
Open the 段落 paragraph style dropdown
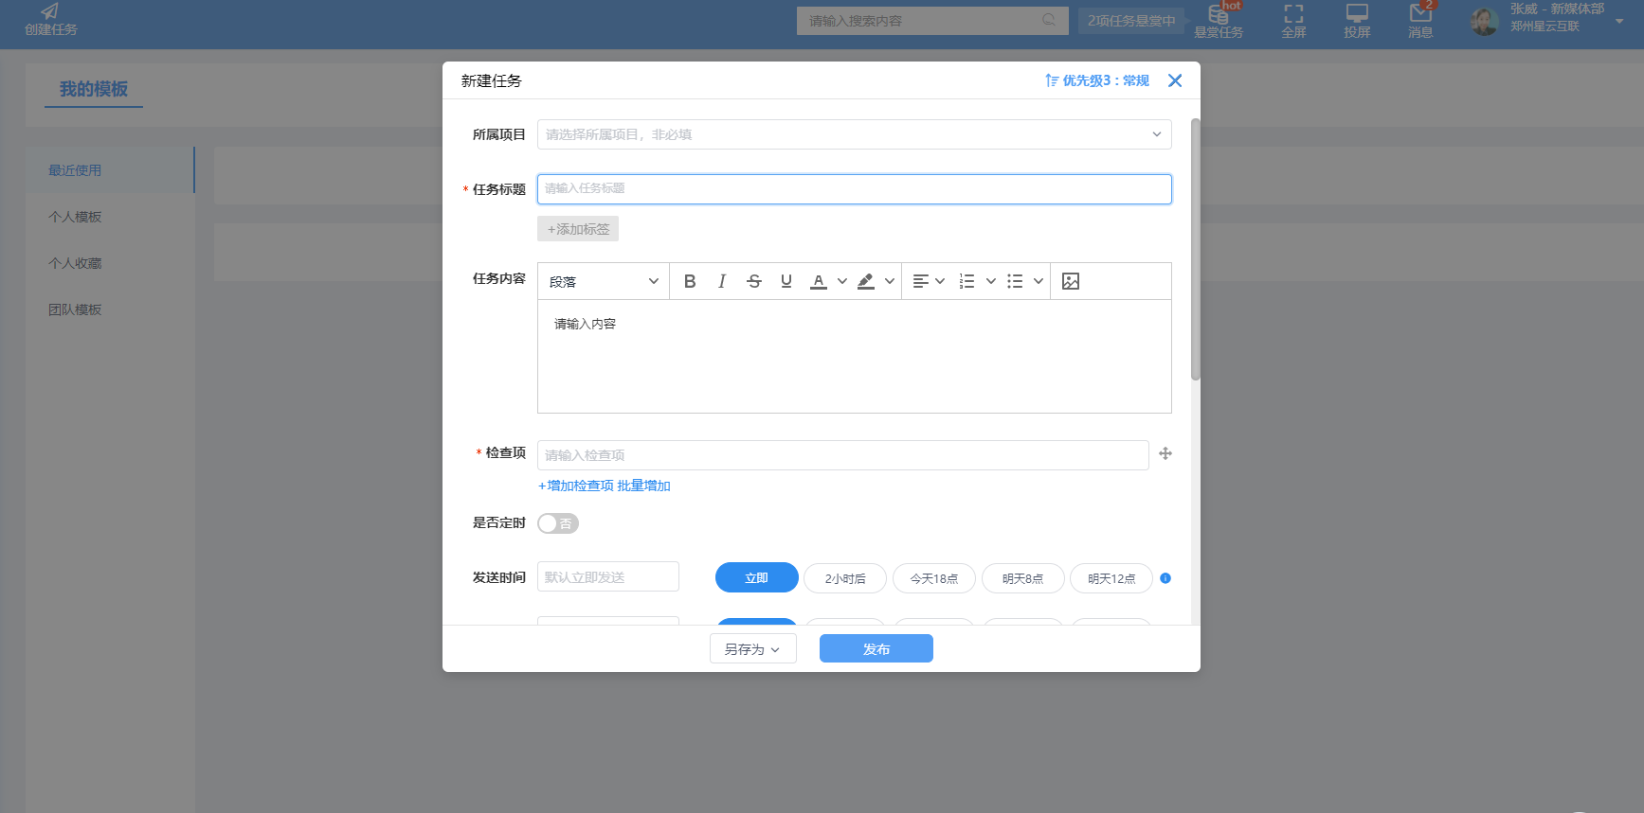pos(604,281)
